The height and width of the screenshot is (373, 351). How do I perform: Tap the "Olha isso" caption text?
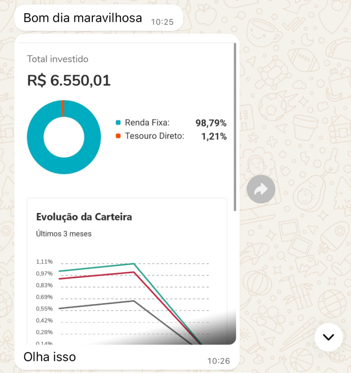pos(50,357)
